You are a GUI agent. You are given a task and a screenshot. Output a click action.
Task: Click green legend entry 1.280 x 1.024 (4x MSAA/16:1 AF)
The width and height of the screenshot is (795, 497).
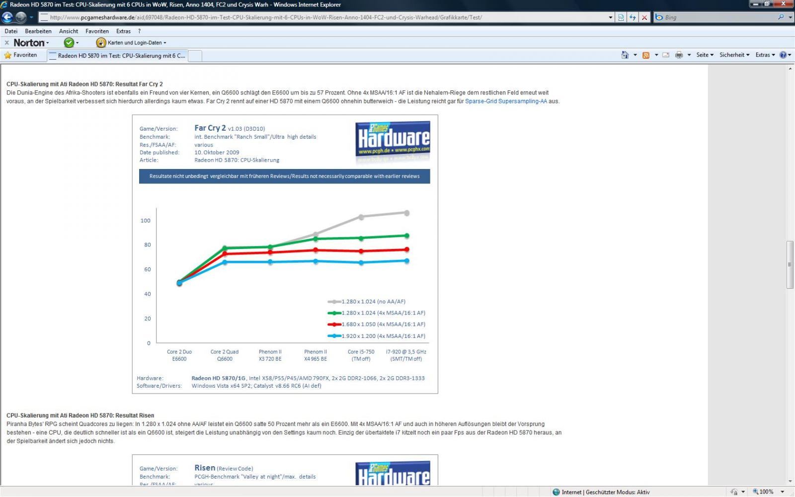tap(376, 313)
